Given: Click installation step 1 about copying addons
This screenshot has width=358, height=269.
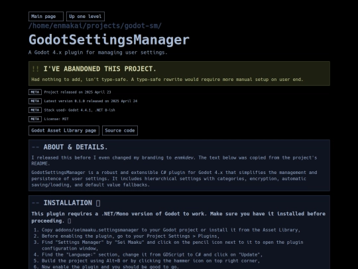Looking at the screenshot, I should 171,230.
